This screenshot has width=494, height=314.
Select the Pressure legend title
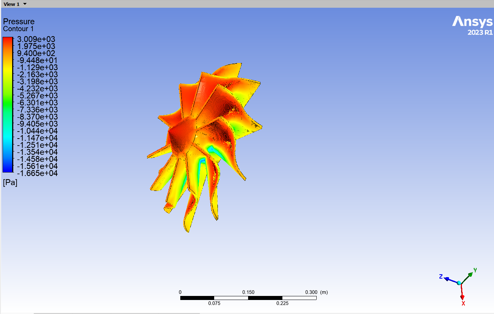(19, 21)
